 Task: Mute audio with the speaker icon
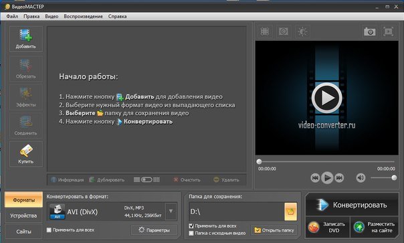tap(361, 178)
